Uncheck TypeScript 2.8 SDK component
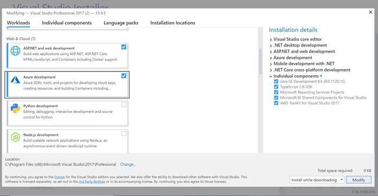The height and width of the screenshot is (196, 378). pos(276,87)
